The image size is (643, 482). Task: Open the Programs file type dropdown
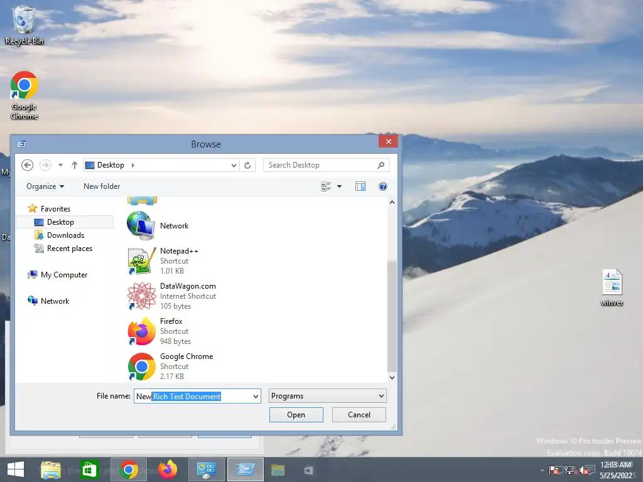(328, 396)
